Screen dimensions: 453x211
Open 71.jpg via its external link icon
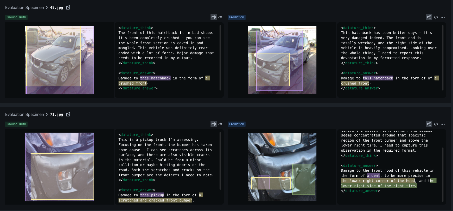[x=68, y=114]
